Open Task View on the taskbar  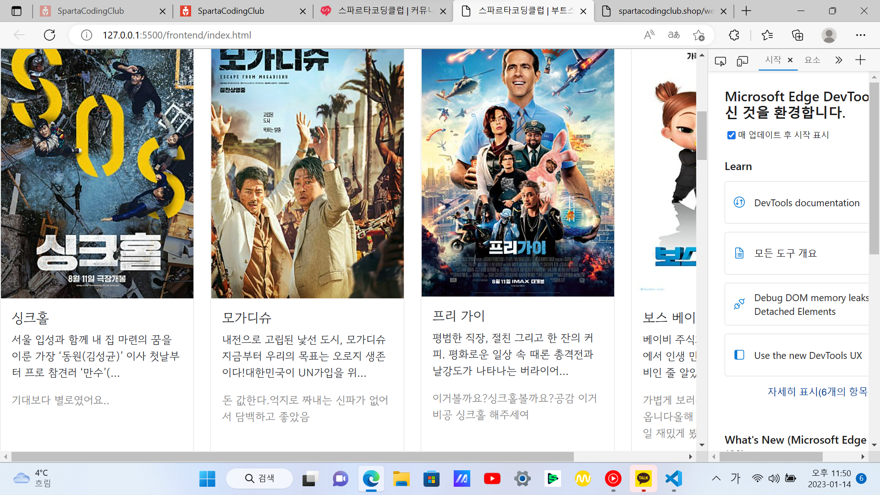[310, 479]
